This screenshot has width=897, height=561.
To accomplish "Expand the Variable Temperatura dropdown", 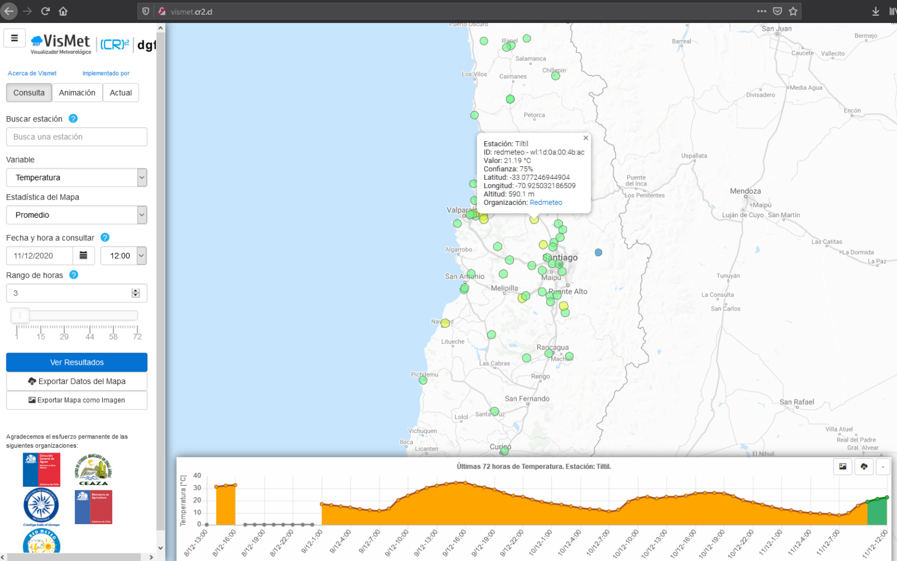I will (77, 177).
